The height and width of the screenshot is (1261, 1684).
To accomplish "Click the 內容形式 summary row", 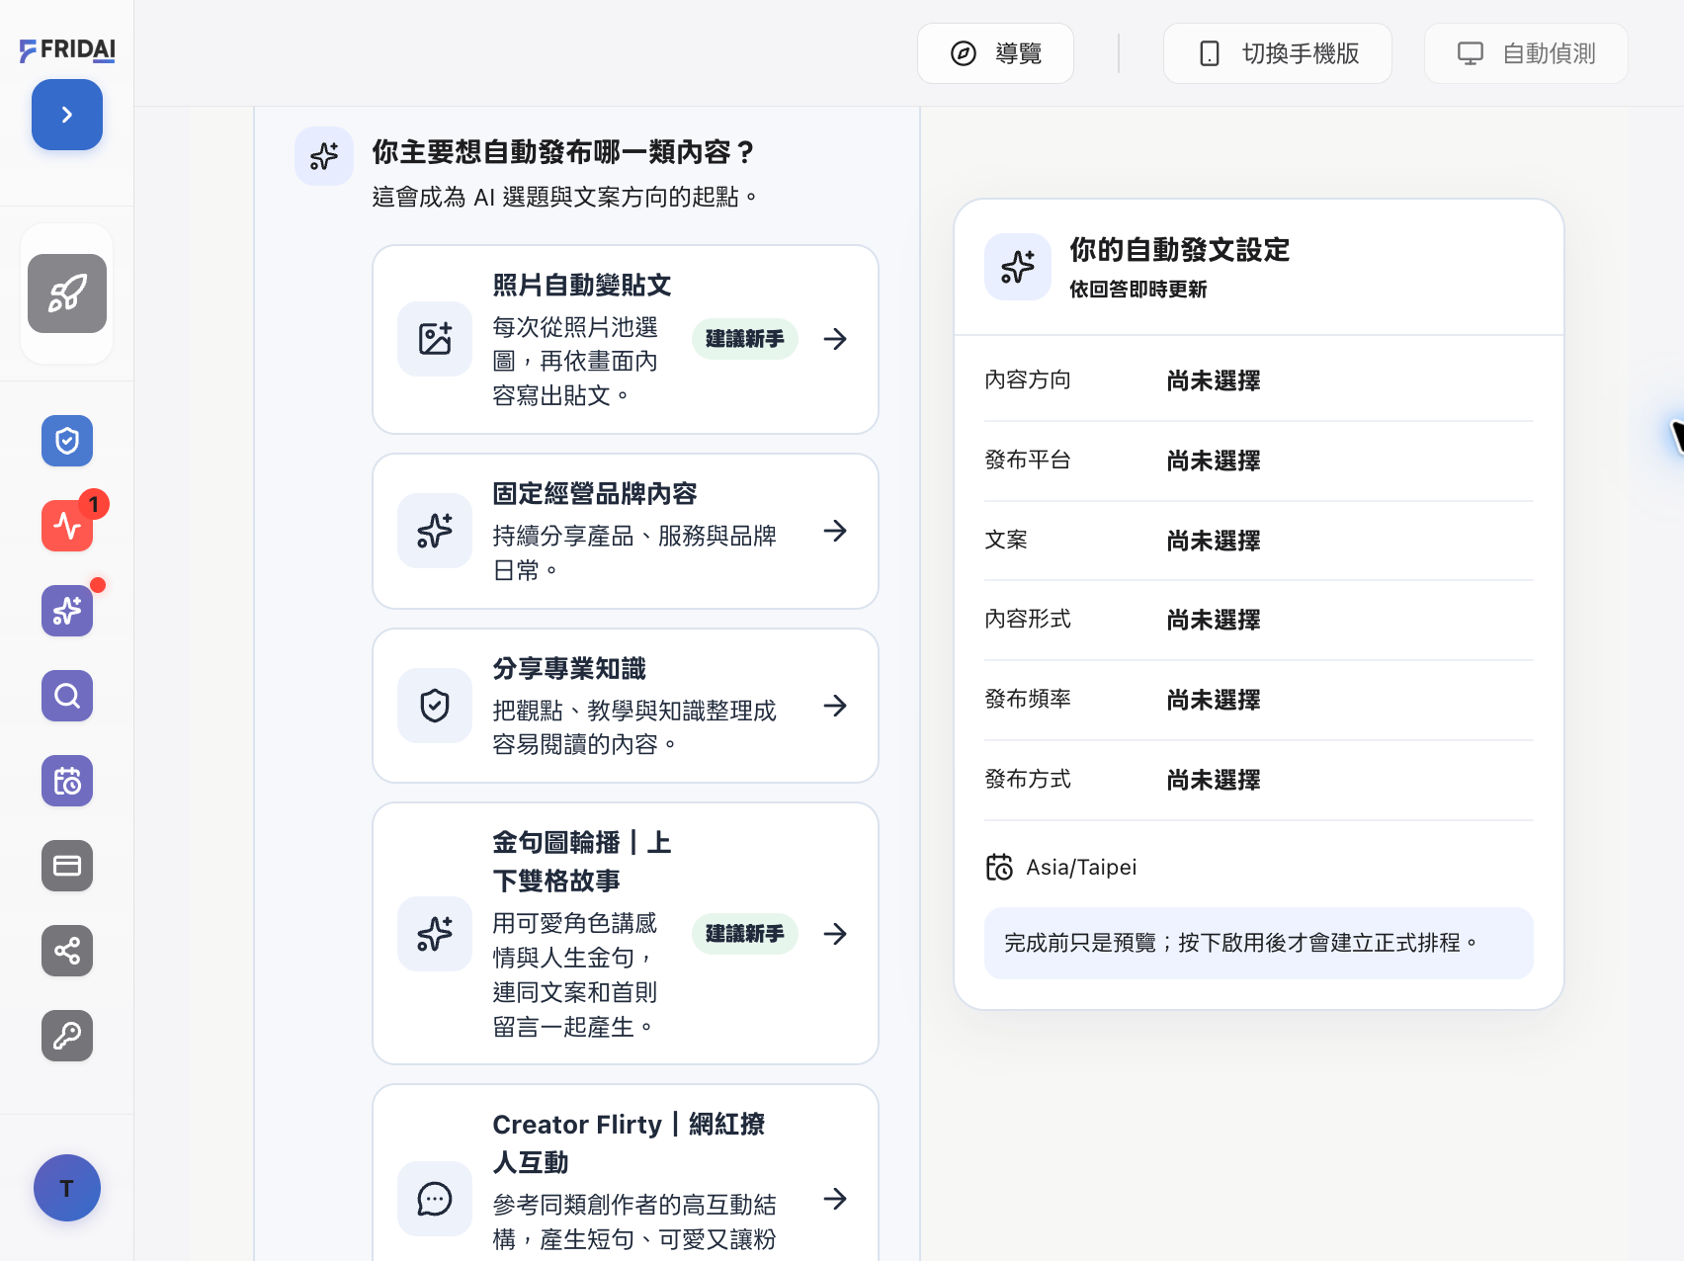I will (1259, 620).
